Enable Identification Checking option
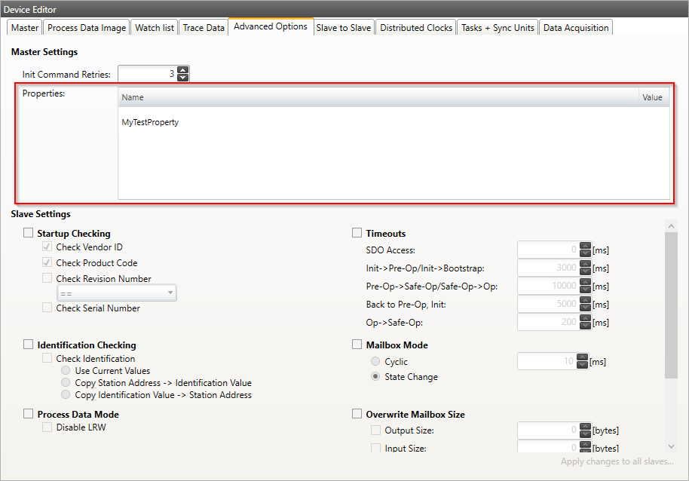The width and height of the screenshot is (689, 481). pyautogui.click(x=29, y=345)
